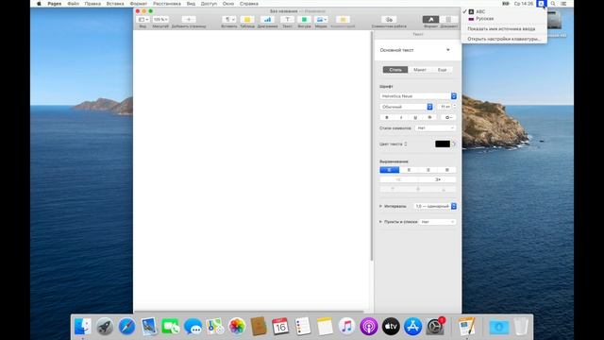Click the font size field
The width and height of the screenshot is (604, 340).
[445, 107]
